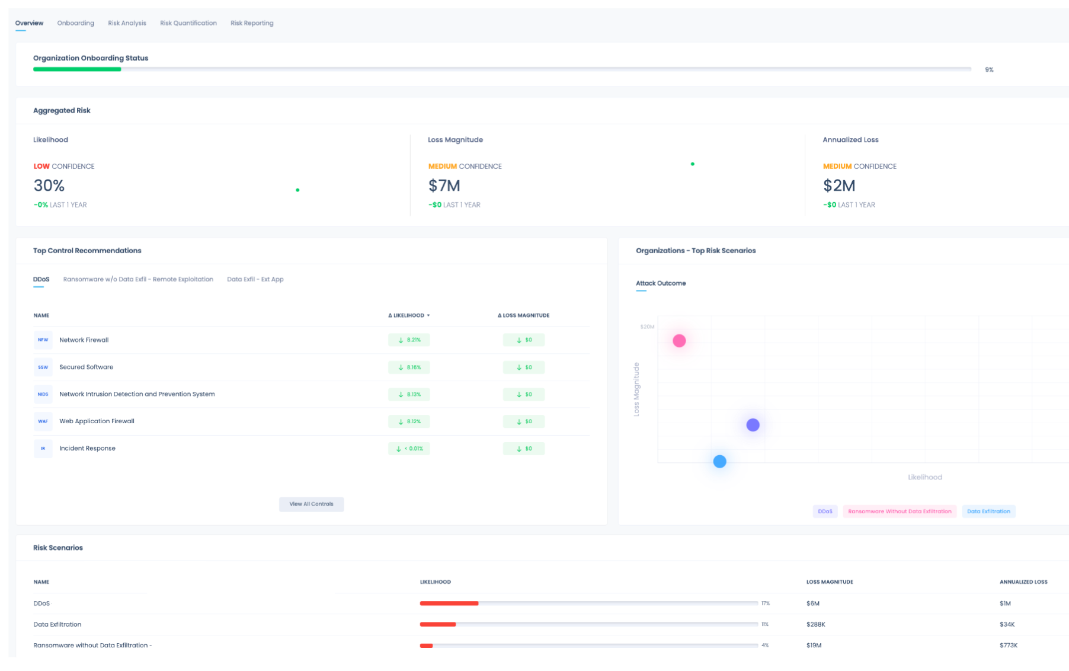The image size is (1069, 671).
Task: Sort by the Δ Likelihood column arrow
Action: pos(428,315)
